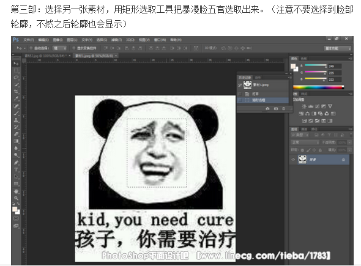Select the Eraser tool
The height and width of the screenshot is (266, 361).
(x=16, y=134)
